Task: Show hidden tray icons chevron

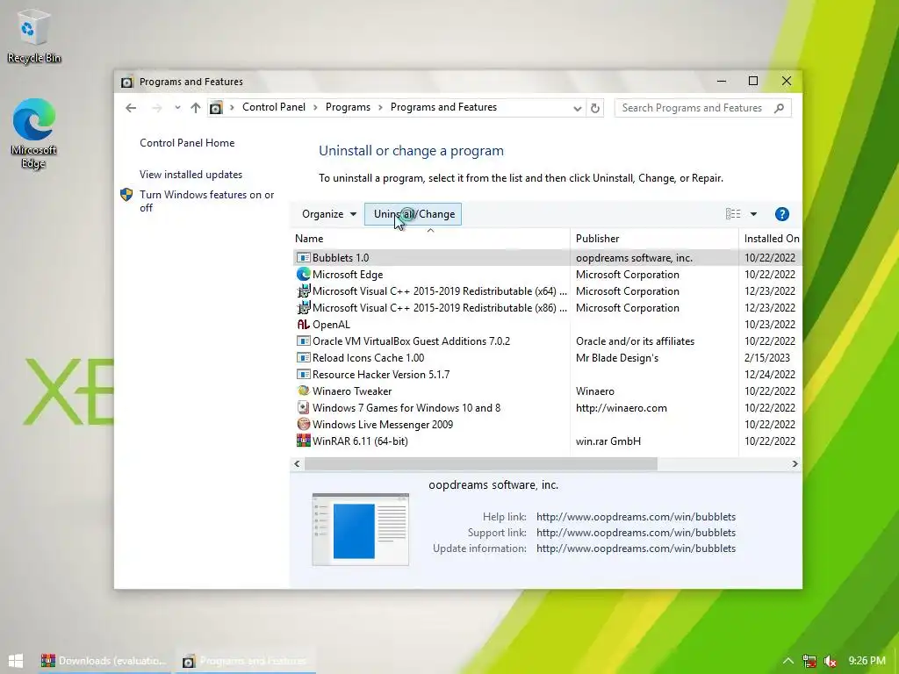Action: (788, 661)
